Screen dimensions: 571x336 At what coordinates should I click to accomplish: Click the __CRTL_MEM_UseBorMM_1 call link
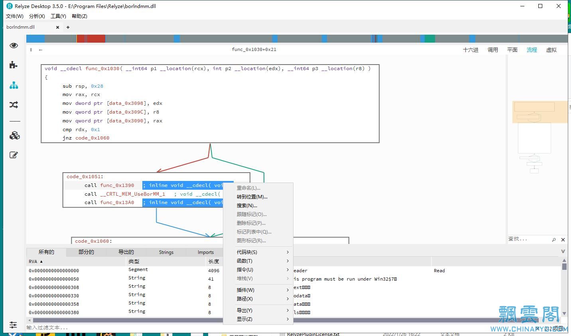pyautogui.click(x=132, y=194)
